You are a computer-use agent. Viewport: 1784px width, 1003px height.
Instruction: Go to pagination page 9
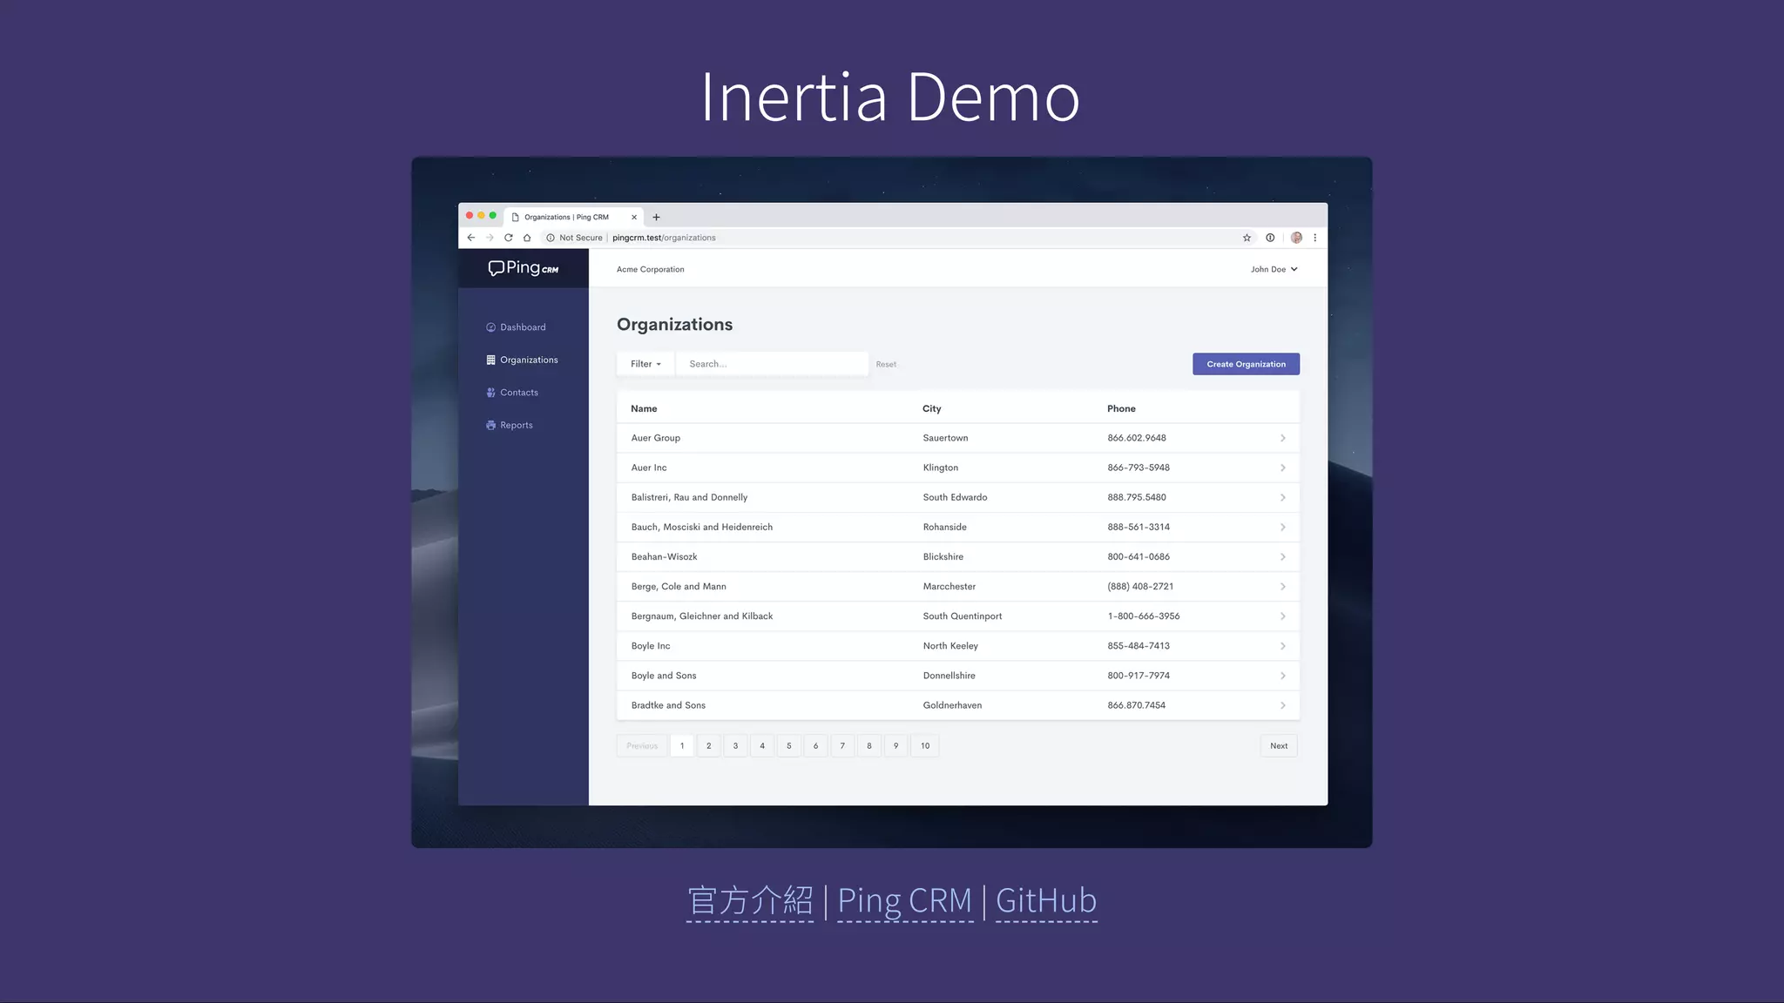point(895,746)
